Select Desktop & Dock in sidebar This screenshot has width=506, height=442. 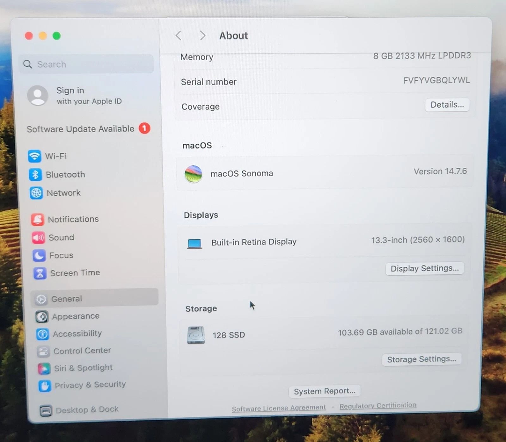coord(87,409)
